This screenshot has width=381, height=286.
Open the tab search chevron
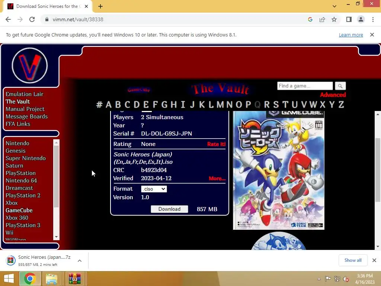334,6
